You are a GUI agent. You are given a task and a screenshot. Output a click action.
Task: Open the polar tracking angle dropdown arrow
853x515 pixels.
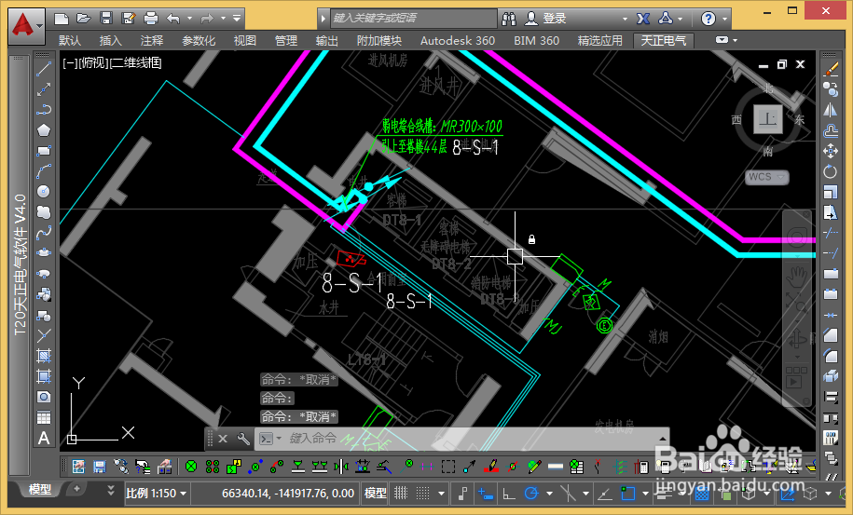549,494
